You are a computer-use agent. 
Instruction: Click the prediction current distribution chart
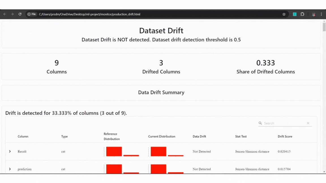(x=166, y=169)
